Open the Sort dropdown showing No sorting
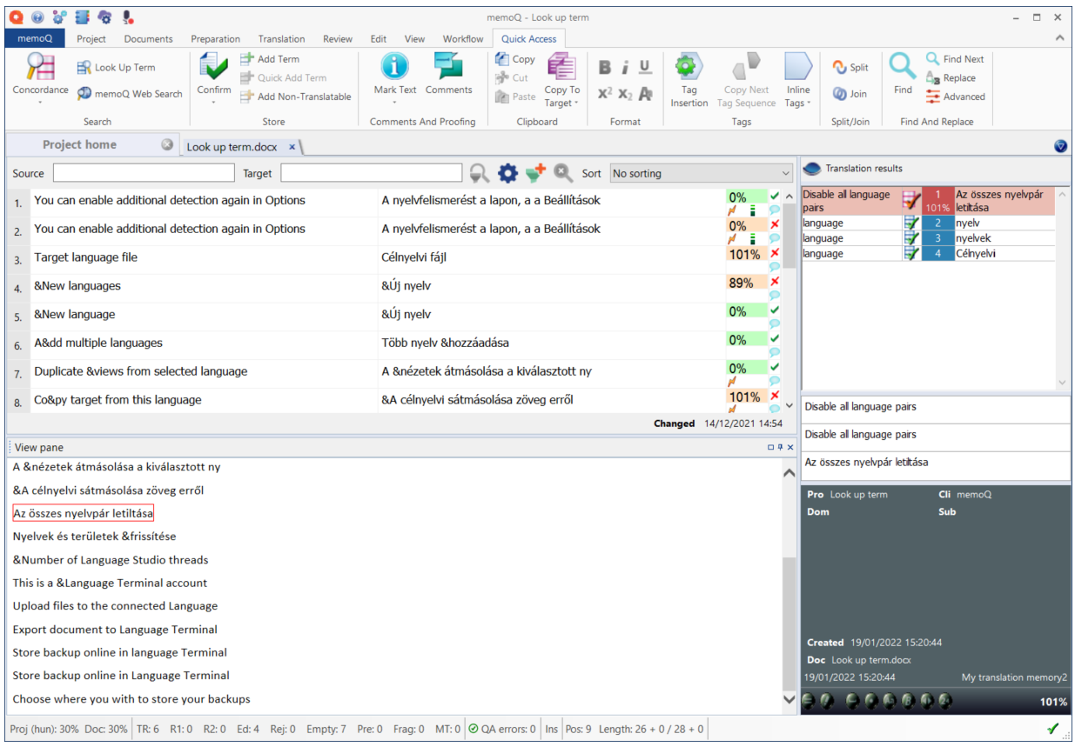 pyautogui.click(x=702, y=173)
